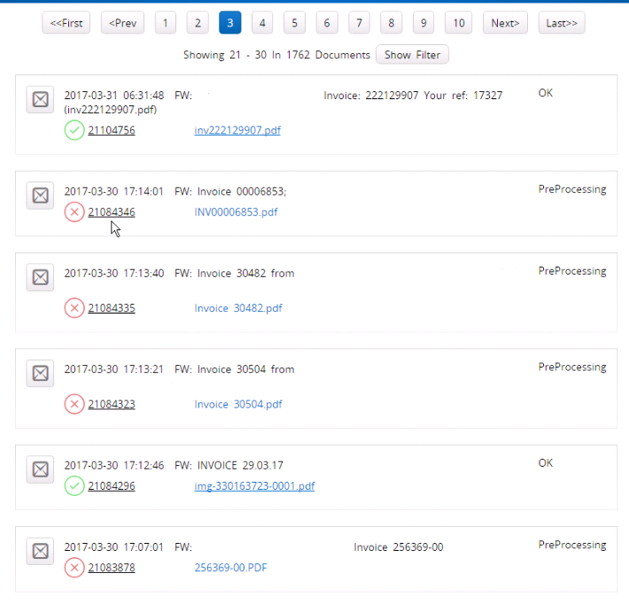Jump to page 1

166,23
